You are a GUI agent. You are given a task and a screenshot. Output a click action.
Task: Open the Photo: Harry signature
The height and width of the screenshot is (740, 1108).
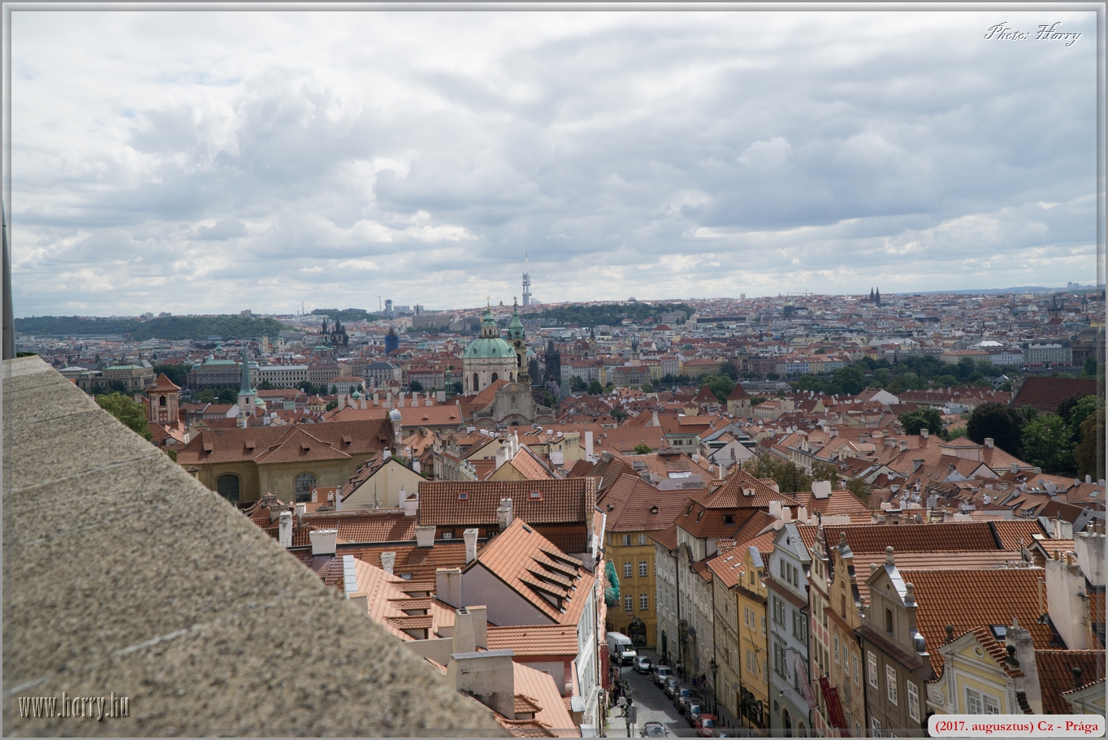[x=1033, y=34]
